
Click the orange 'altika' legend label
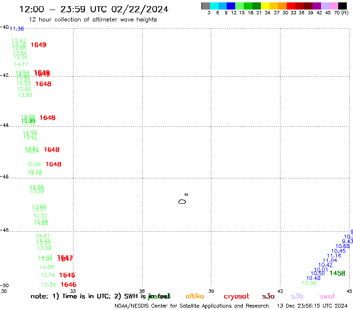[195, 296]
